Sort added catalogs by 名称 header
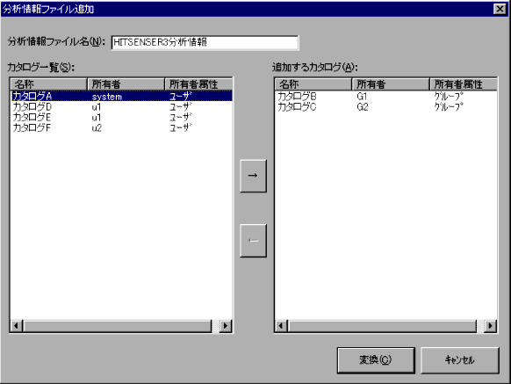This screenshot has height=384, width=511. [x=313, y=84]
